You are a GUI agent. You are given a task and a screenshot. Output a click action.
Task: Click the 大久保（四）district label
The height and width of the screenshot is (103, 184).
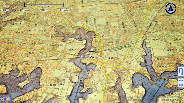click(36, 44)
